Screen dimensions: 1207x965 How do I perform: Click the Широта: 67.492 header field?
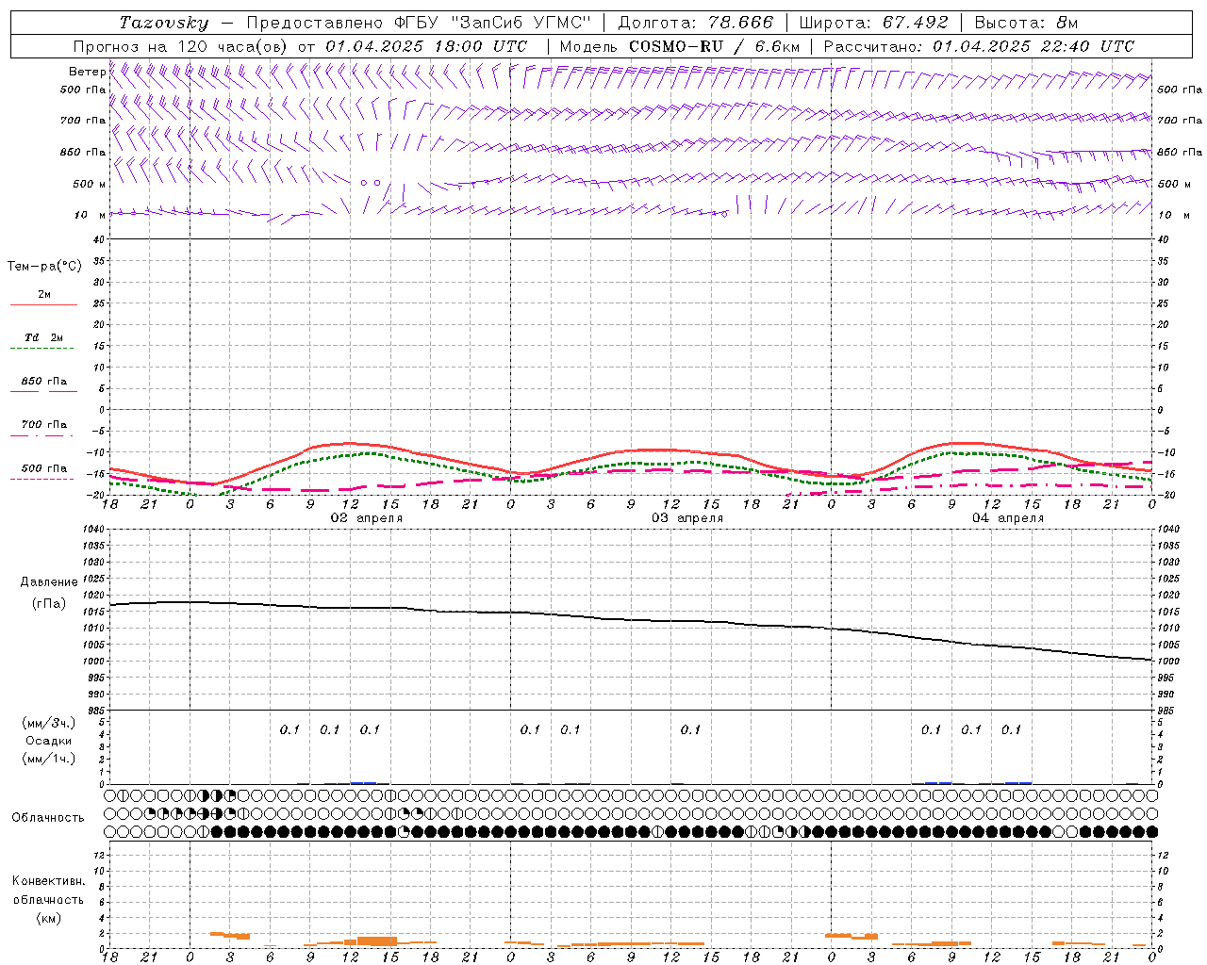tap(873, 23)
